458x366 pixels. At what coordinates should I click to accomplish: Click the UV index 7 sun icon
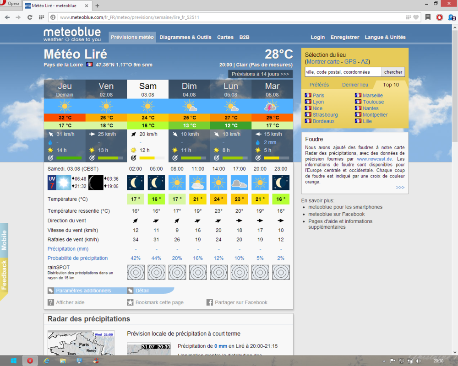pyautogui.click(x=59, y=183)
